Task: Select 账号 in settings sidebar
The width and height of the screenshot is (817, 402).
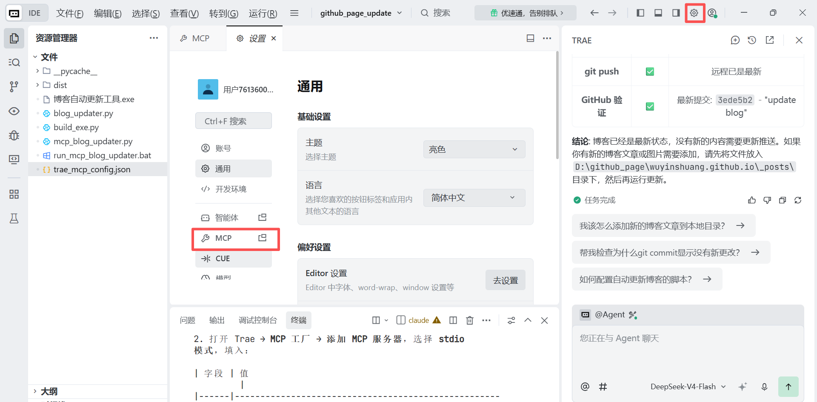Action: coord(234,148)
